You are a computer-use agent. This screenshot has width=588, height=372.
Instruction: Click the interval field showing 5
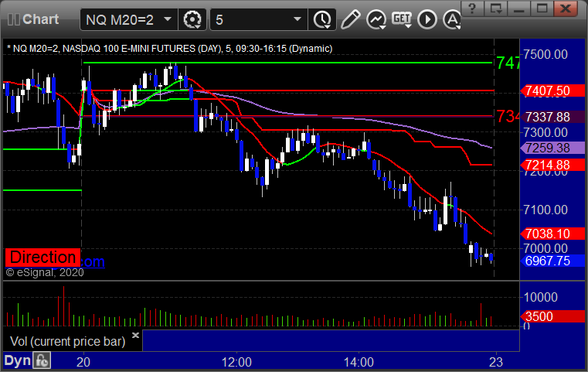point(259,19)
